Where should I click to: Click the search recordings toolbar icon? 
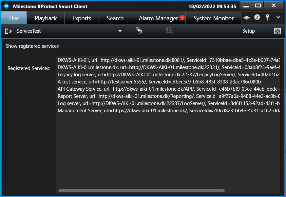(169, 31)
